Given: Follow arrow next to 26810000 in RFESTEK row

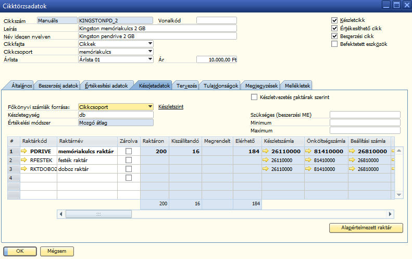Looking at the screenshot, I should click(352, 160).
